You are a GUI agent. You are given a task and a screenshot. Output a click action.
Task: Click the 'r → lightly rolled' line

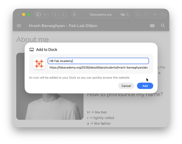point(100,118)
